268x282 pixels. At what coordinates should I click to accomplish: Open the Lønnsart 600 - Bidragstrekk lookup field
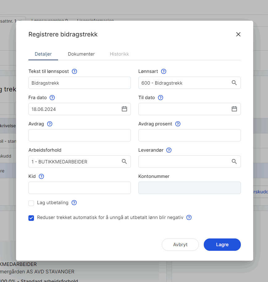pyautogui.click(x=190, y=83)
